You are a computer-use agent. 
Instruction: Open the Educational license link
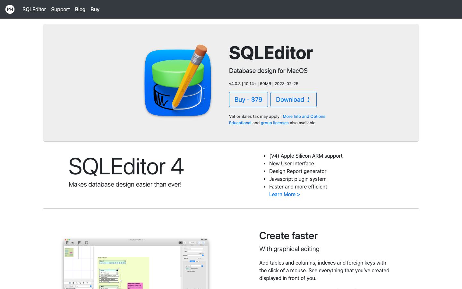pos(240,123)
